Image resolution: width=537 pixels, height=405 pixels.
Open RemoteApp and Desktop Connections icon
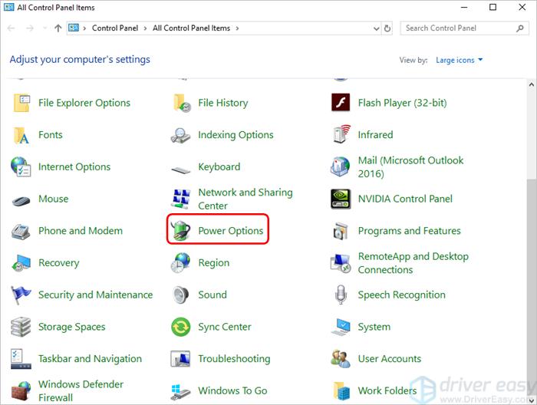[x=341, y=263]
